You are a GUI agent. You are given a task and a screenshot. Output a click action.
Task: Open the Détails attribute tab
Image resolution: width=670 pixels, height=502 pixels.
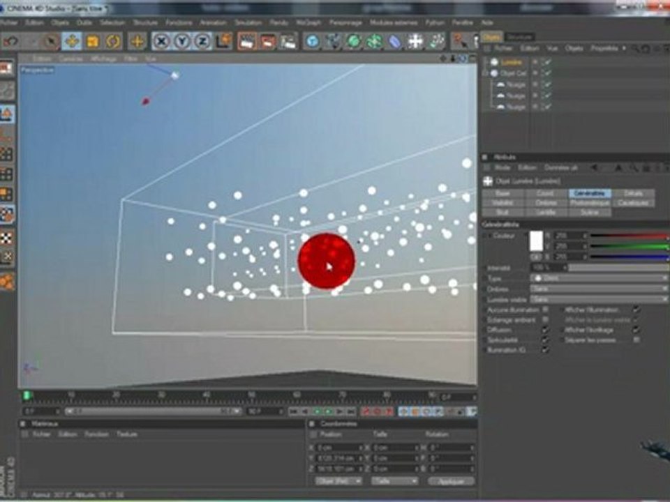coord(633,193)
